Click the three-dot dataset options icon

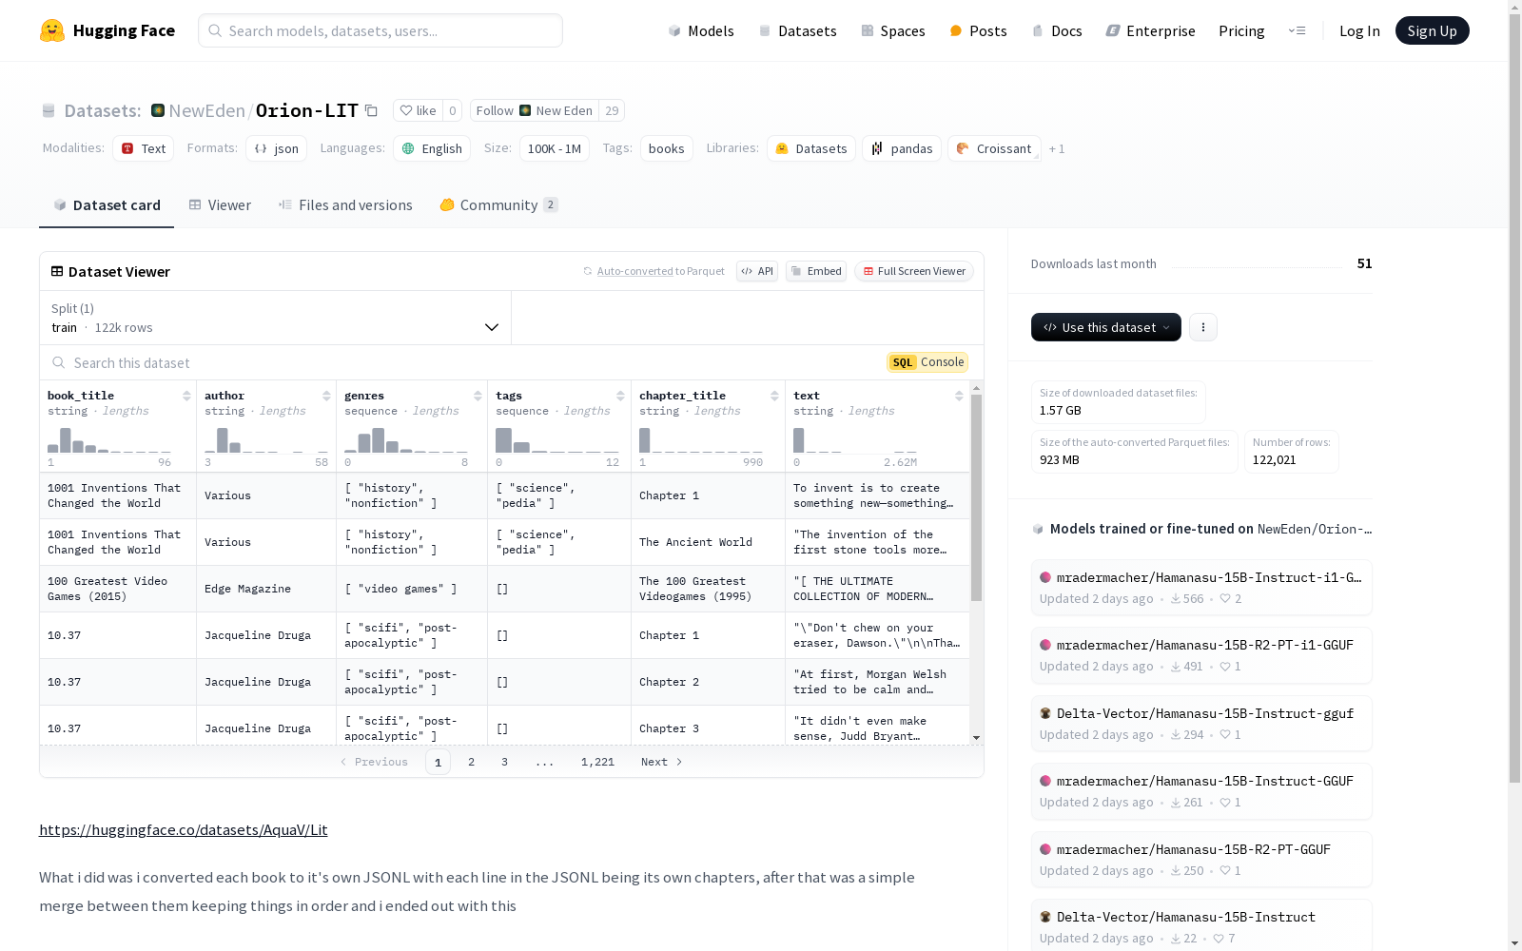click(x=1203, y=327)
